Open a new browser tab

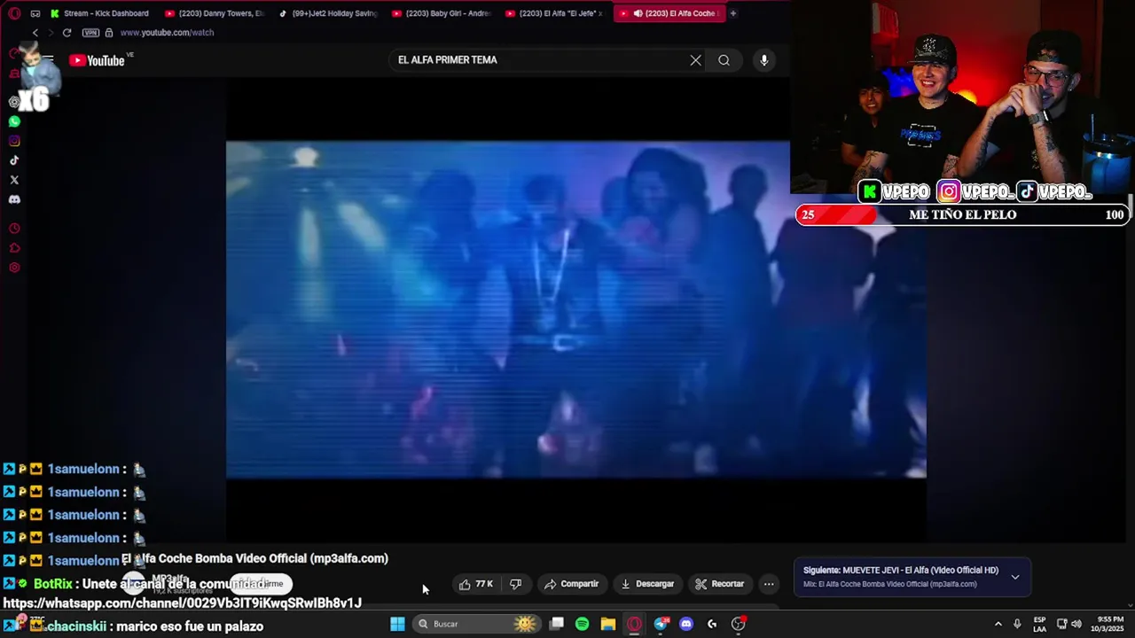point(733,13)
